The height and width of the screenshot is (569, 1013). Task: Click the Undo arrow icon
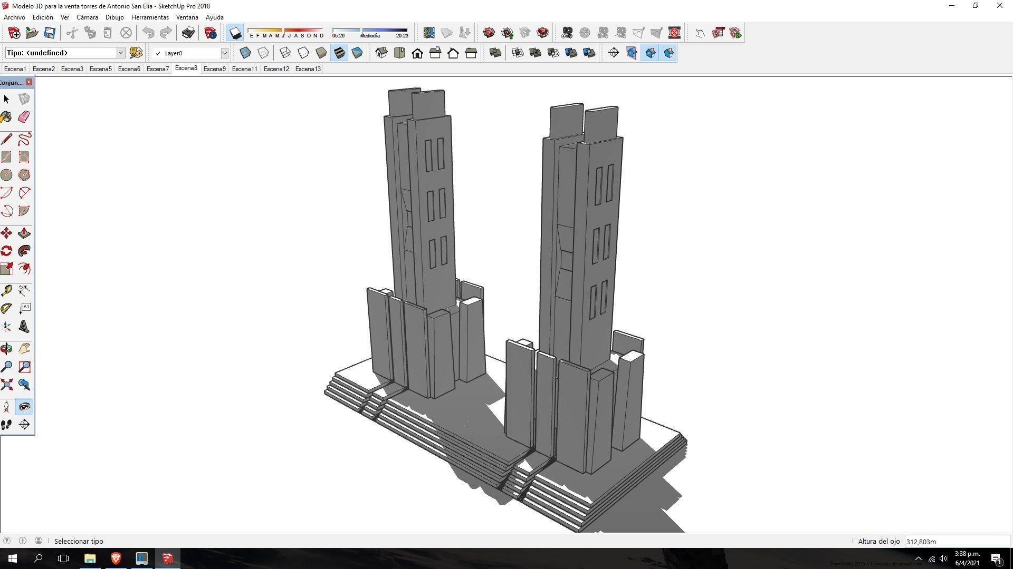[148, 33]
